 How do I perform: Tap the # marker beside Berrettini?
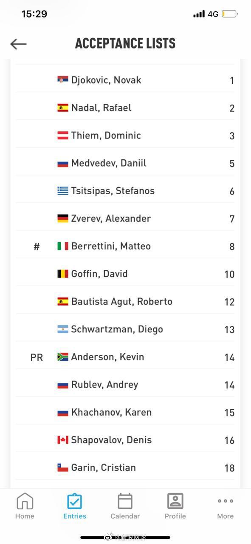[37, 246]
